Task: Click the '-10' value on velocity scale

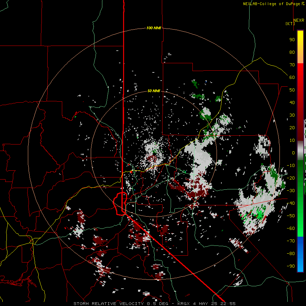Action: [x=291, y=166]
